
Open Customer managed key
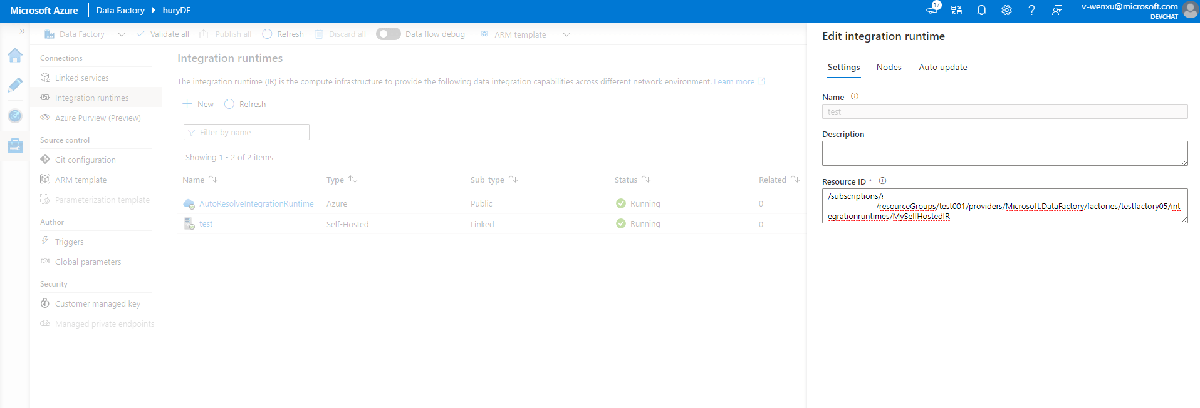[98, 303]
